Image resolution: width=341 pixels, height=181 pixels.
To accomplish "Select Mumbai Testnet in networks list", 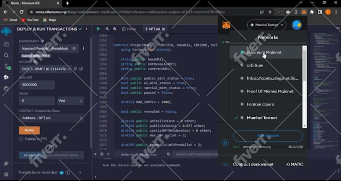I will click(266, 118).
